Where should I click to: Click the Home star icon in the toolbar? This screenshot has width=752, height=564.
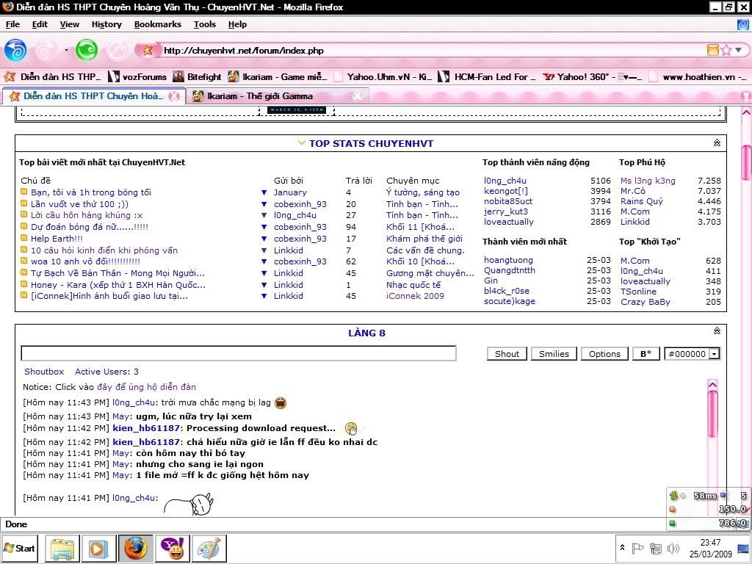coord(147,50)
